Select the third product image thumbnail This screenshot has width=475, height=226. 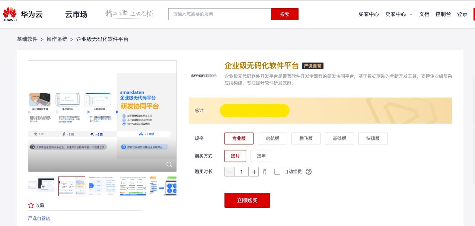[102, 185]
